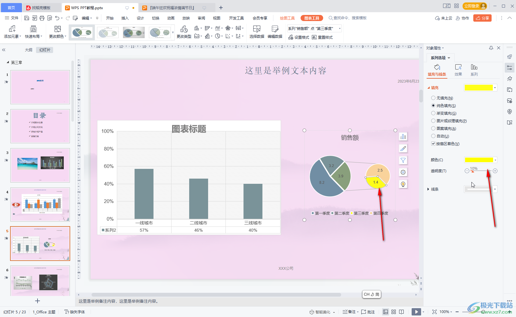Click the Comments button in status bar

368,312
